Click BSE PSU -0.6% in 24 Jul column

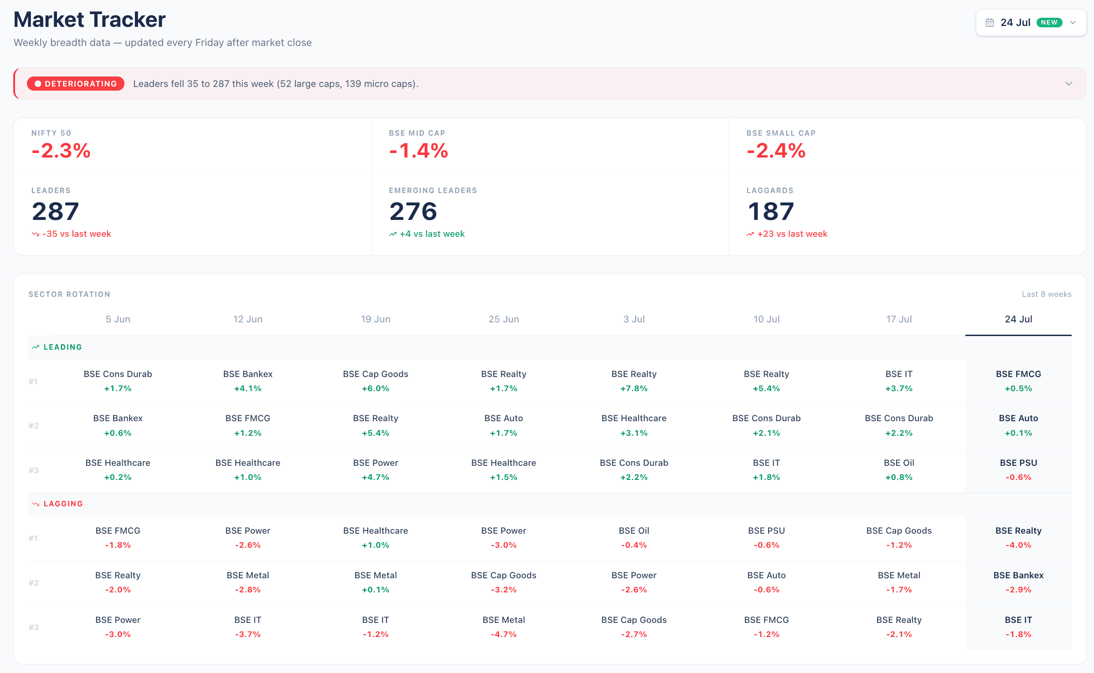(x=1018, y=470)
